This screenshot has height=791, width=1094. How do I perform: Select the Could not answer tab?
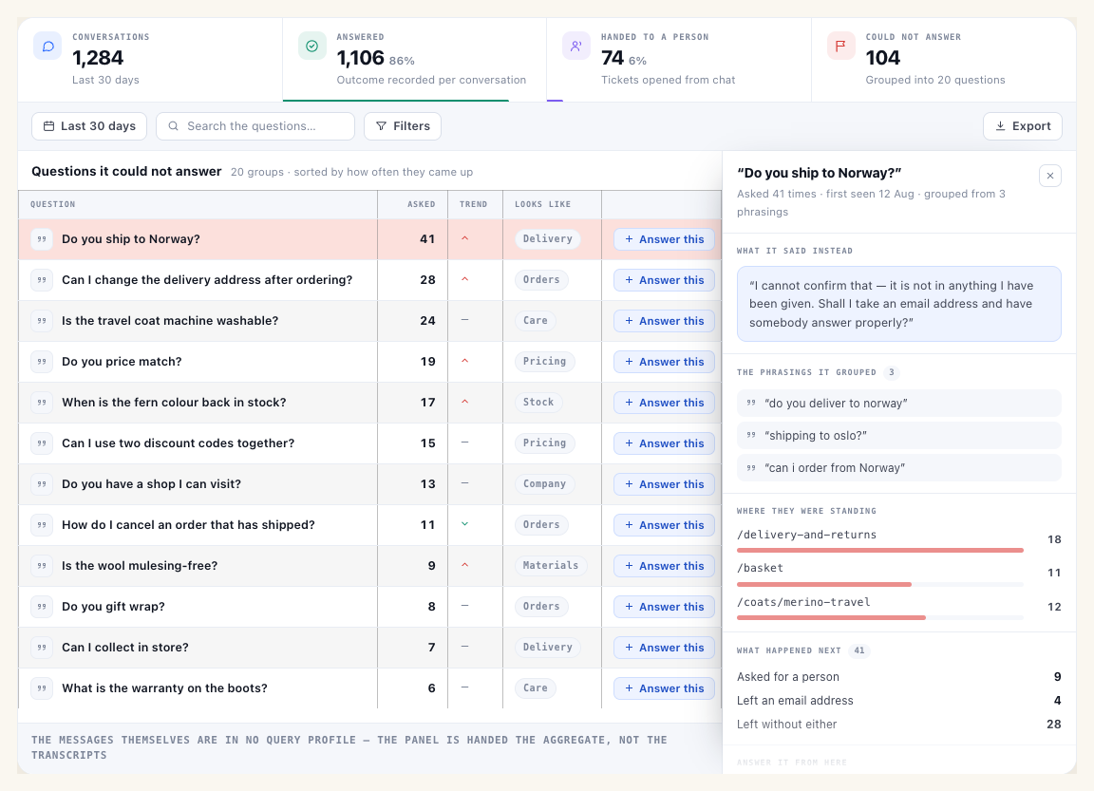point(943,60)
